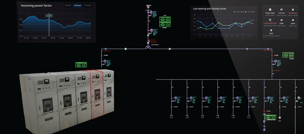Click the 630A rated current icon
This screenshot has height=134, width=304.
click(x=293, y=20)
